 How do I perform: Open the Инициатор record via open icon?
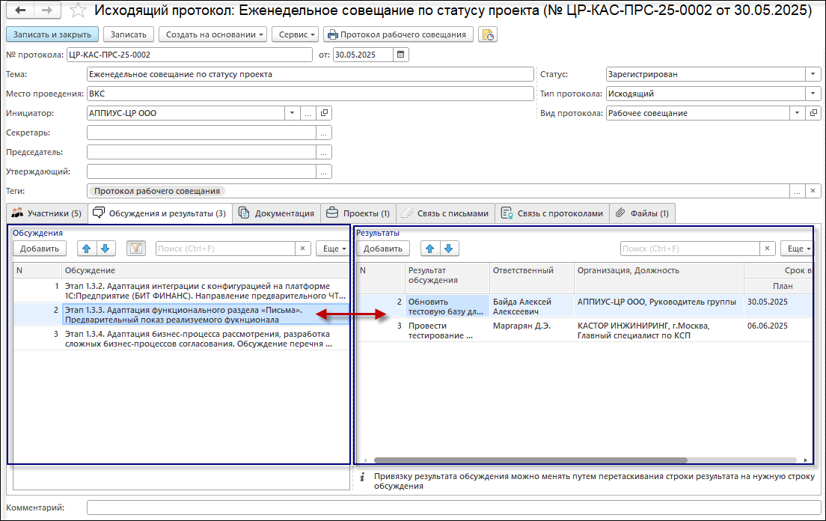324,113
